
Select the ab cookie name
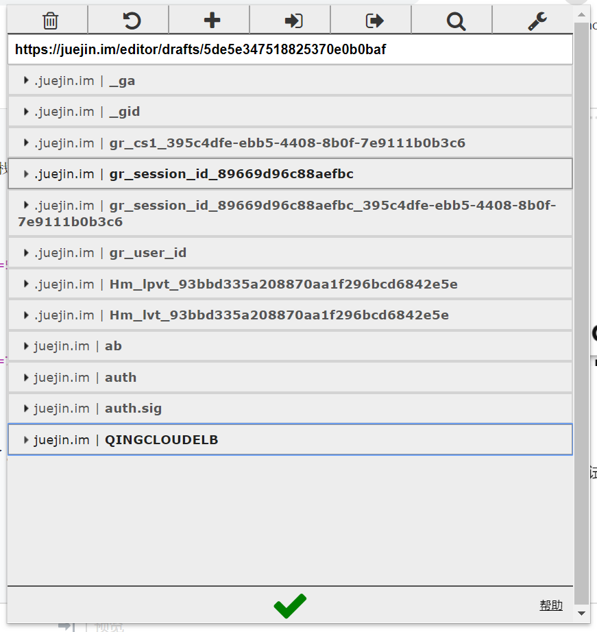click(x=113, y=346)
